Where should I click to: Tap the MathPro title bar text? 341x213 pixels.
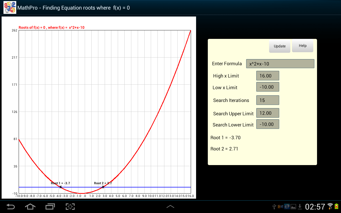[x=74, y=8]
